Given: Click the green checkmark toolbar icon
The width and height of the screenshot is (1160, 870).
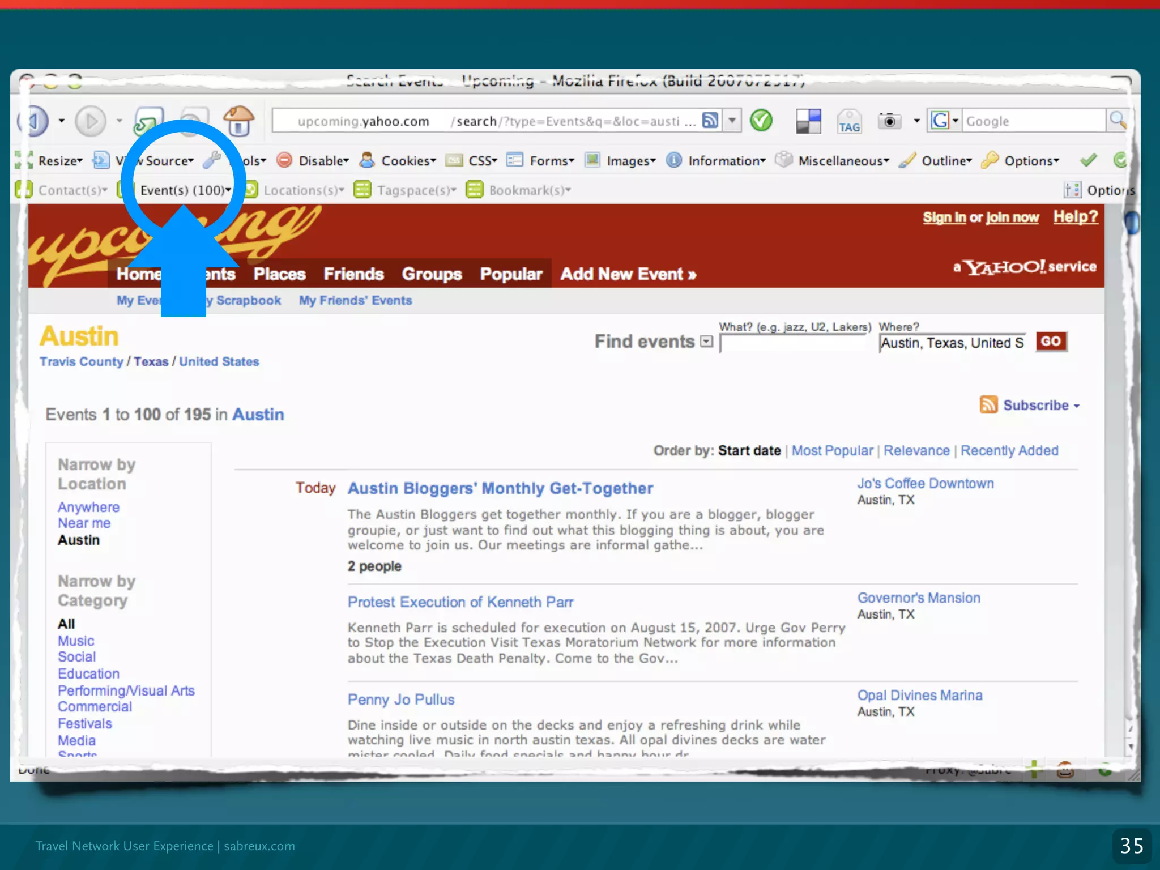Looking at the screenshot, I should 761,120.
